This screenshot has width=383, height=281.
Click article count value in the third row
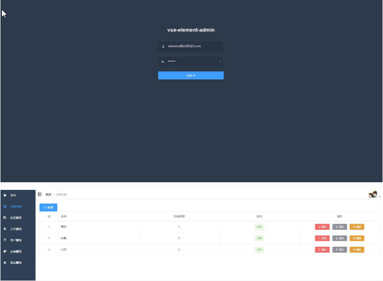(179, 250)
